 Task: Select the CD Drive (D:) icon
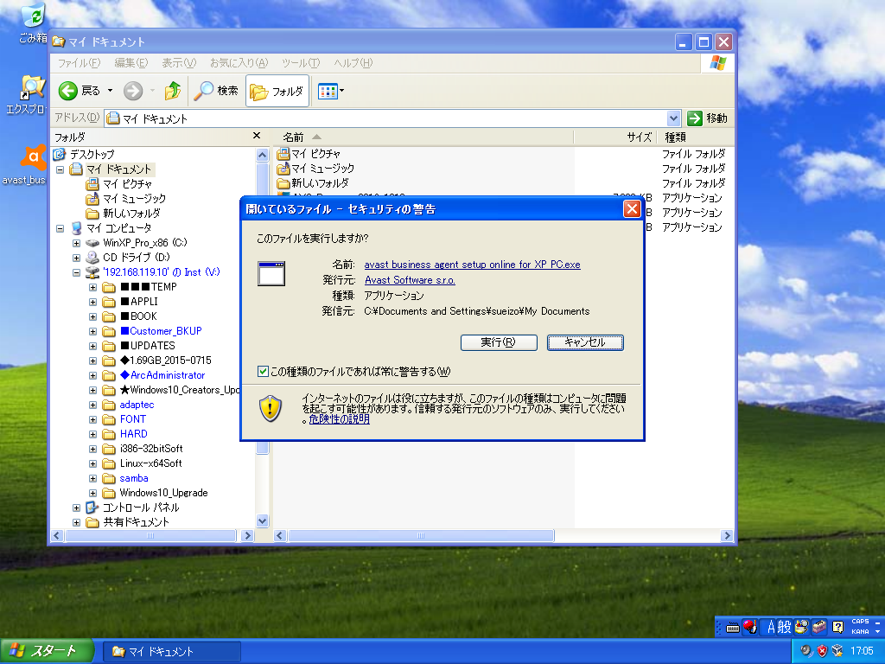[92, 258]
